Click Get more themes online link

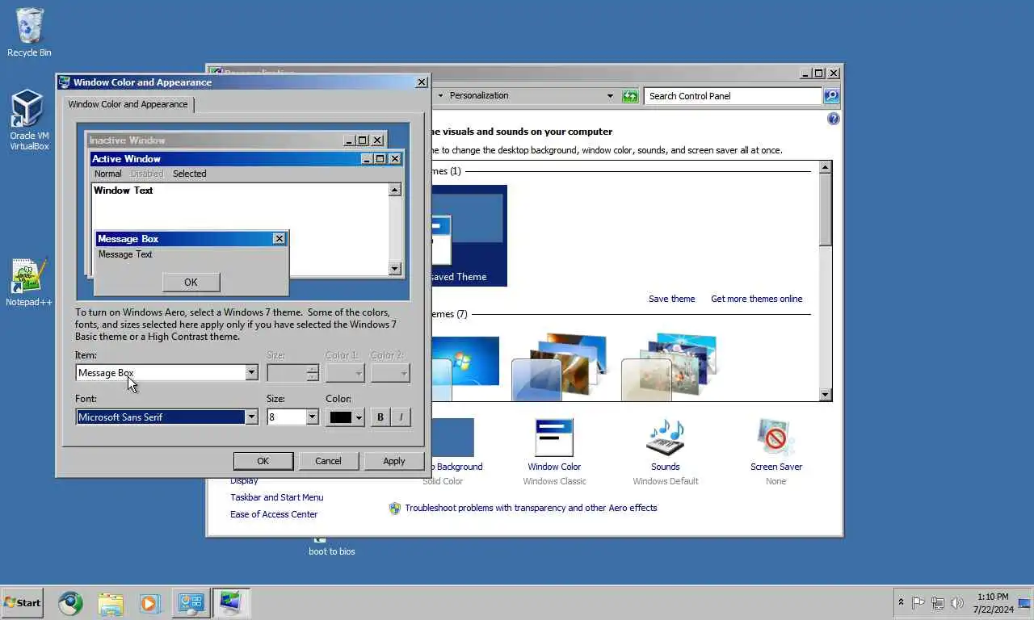coord(757,299)
